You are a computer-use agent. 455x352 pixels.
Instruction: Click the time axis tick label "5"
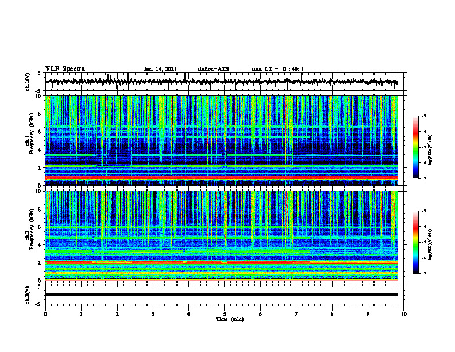225,314
